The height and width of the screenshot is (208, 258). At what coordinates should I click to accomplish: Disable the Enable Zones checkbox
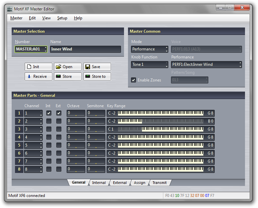134,80
